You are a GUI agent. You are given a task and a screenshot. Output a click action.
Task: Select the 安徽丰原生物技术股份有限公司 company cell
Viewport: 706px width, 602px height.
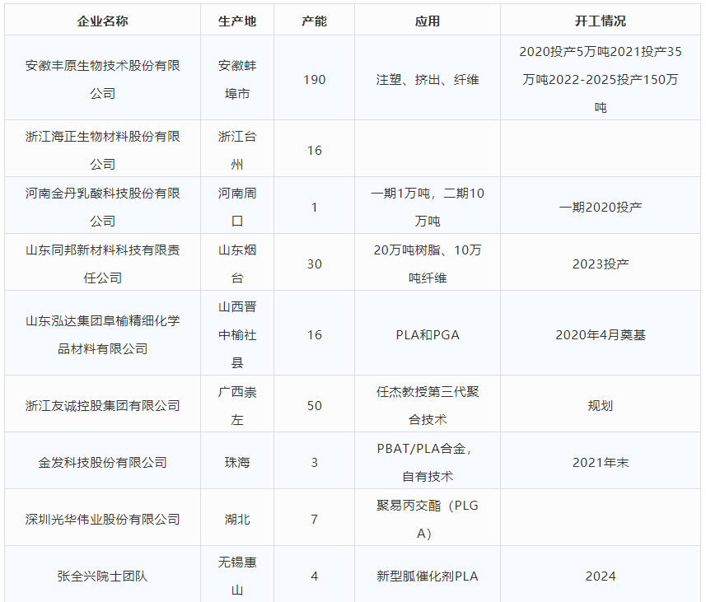click(103, 79)
